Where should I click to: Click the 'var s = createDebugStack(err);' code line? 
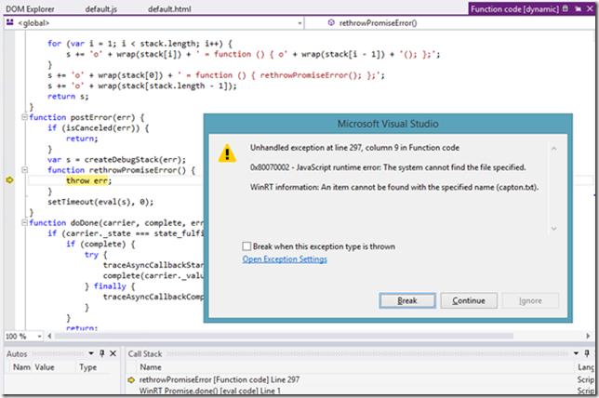116,160
